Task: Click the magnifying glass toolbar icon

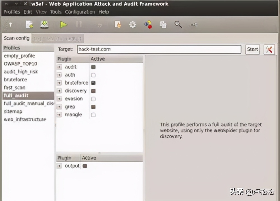Action: (178, 25)
